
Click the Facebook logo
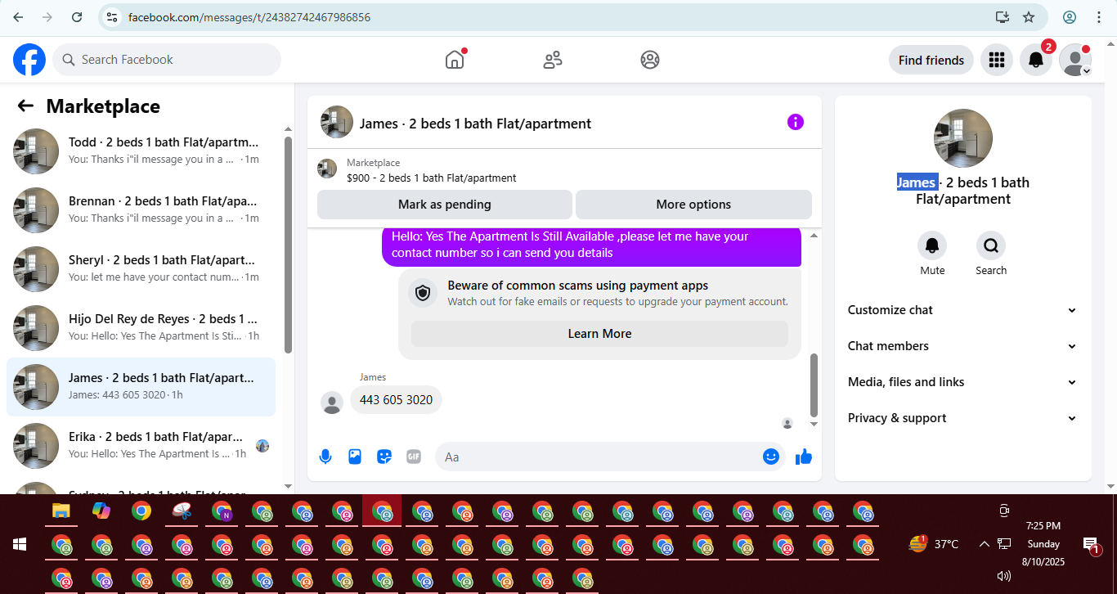click(x=29, y=60)
